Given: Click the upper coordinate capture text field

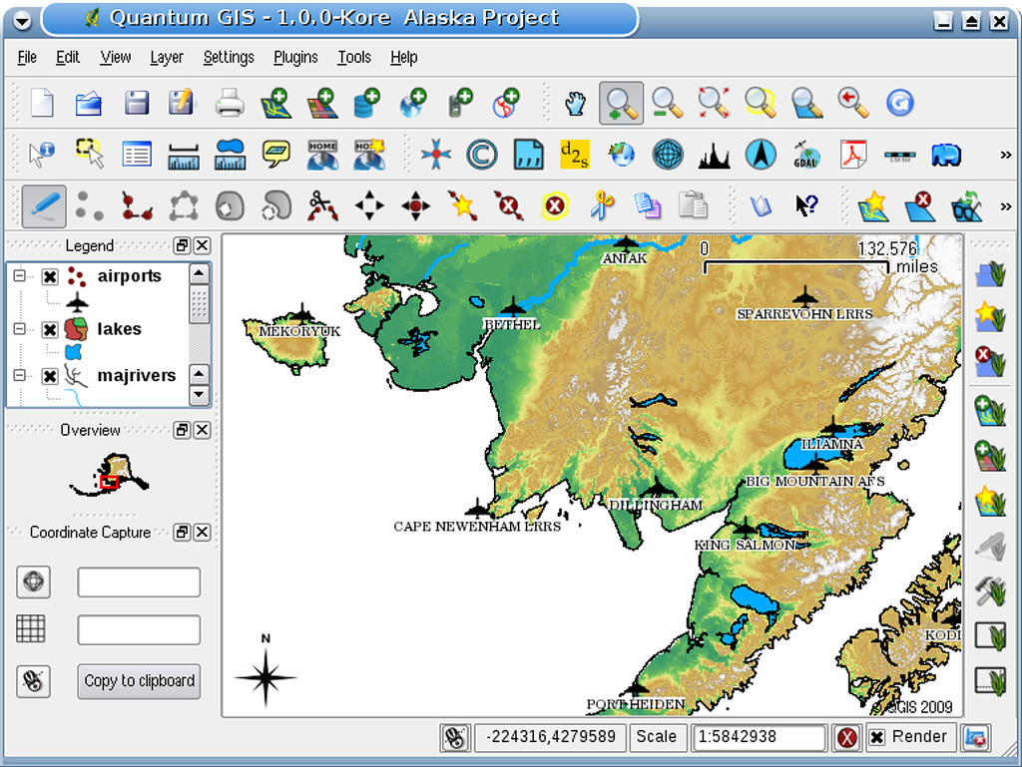Looking at the screenshot, I should point(139,581).
